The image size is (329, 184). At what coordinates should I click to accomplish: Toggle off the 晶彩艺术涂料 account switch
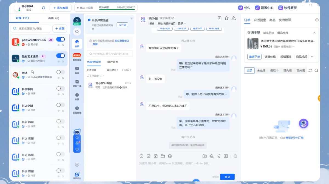tap(60, 56)
